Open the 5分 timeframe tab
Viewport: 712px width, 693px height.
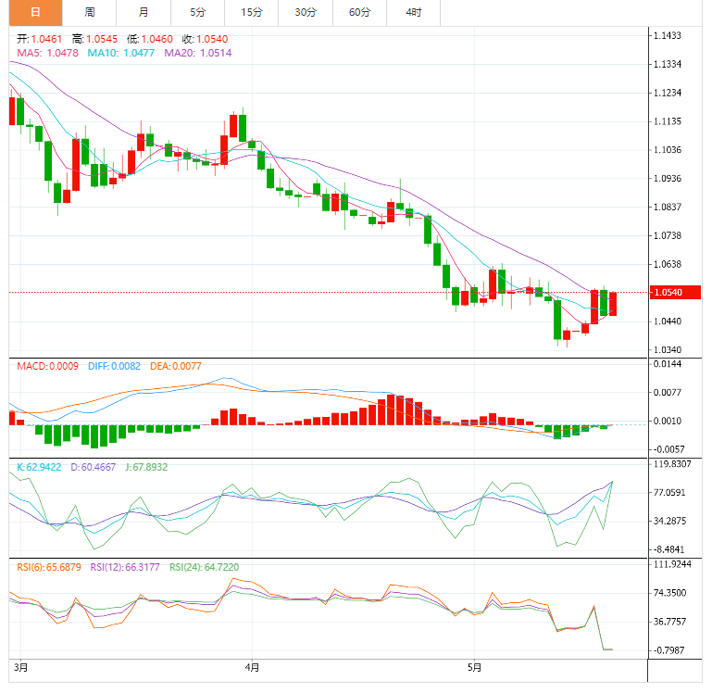pos(197,13)
